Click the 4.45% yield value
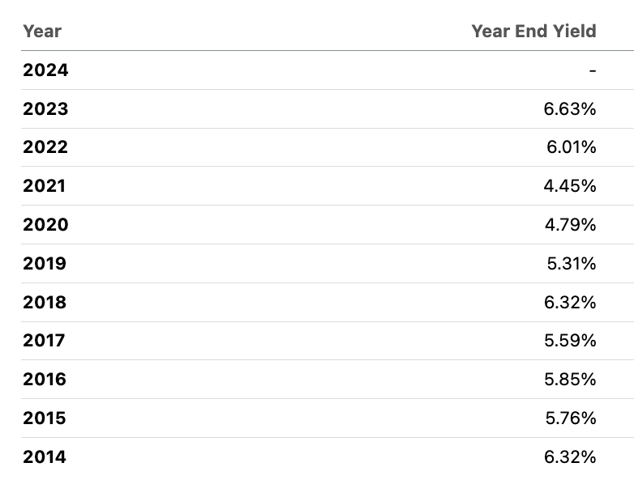 click(x=570, y=186)
